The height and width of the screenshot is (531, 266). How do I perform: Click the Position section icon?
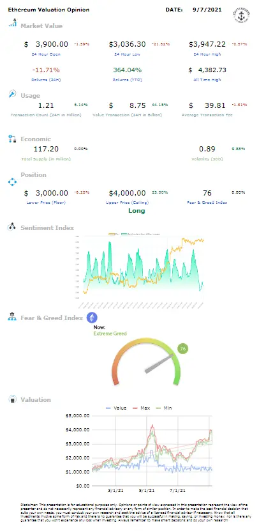pos(12,182)
